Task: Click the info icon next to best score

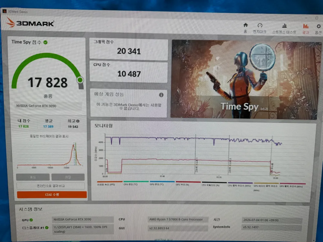Action: (x=78, y=121)
